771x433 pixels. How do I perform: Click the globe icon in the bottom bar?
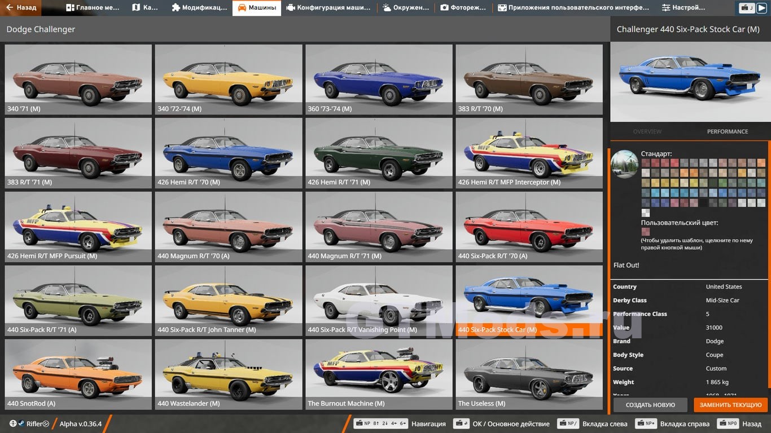tap(13, 424)
